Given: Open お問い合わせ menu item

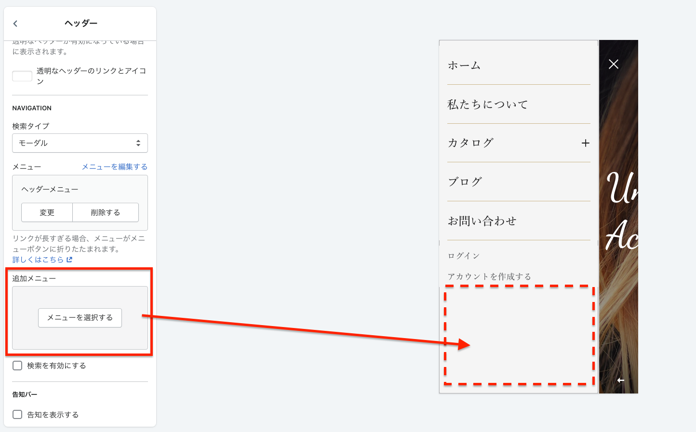Looking at the screenshot, I should pos(482,221).
